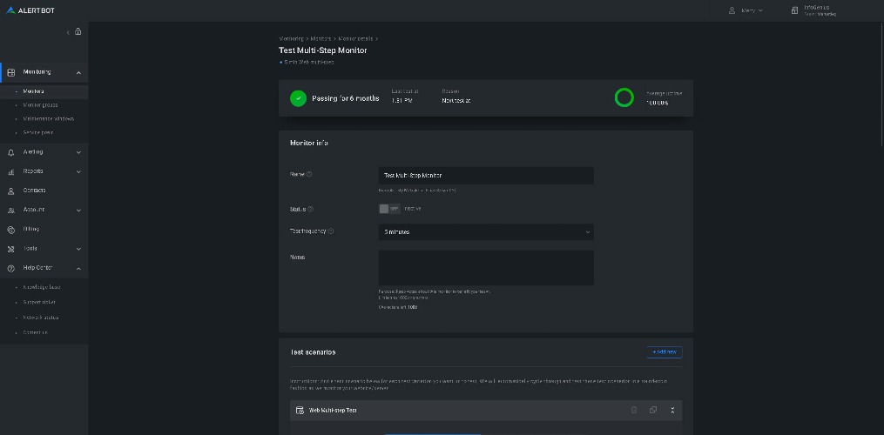Click the sidebar lock pin icon
Screen dimensions: 884x435
[x=78, y=32]
